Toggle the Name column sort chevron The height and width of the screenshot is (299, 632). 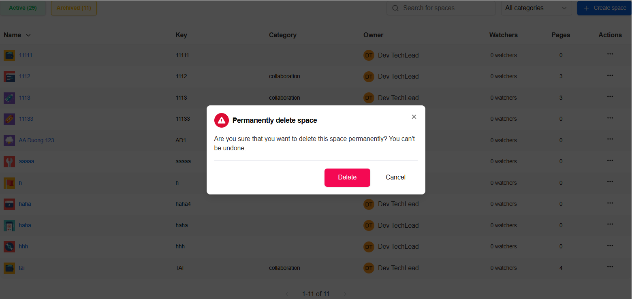(x=28, y=35)
